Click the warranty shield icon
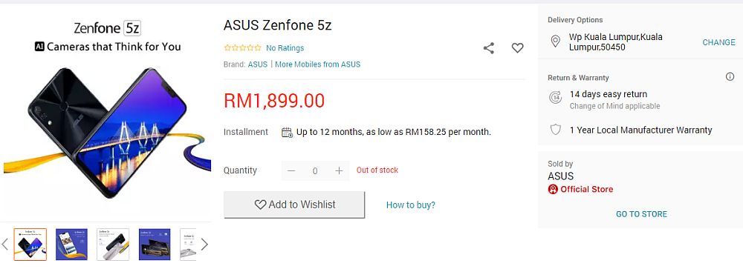Image resolution: width=743 pixels, height=269 pixels. click(x=555, y=130)
